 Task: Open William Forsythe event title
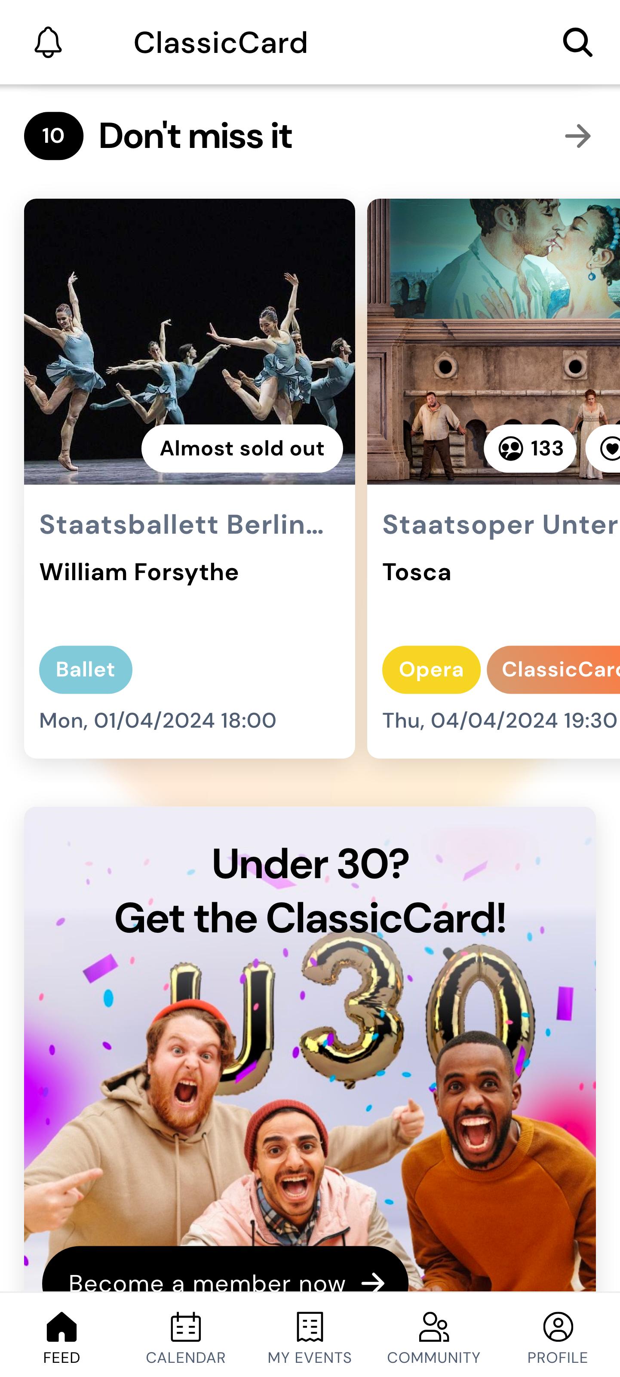click(139, 572)
